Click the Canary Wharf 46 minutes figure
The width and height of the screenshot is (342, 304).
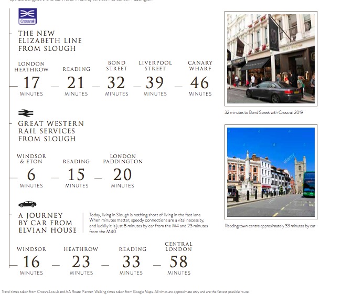point(199,82)
